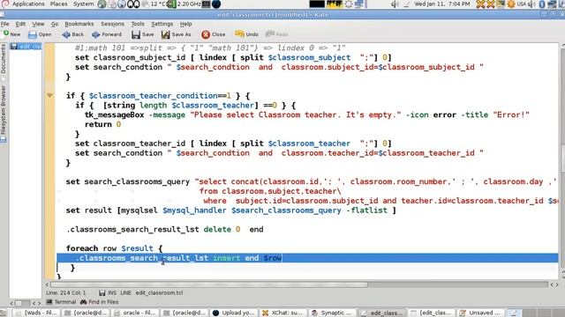Open the File menu
The height and width of the screenshot is (317, 565).
[4, 24]
